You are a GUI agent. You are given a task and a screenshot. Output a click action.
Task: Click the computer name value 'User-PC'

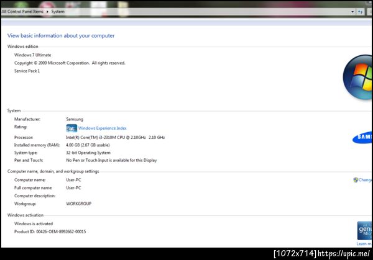pos(73,180)
